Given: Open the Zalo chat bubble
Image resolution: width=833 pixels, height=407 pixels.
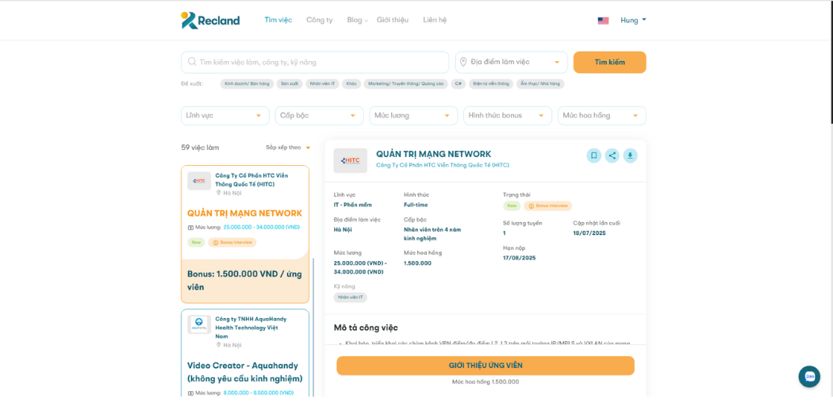Looking at the screenshot, I should pyautogui.click(x=809, y=376).
